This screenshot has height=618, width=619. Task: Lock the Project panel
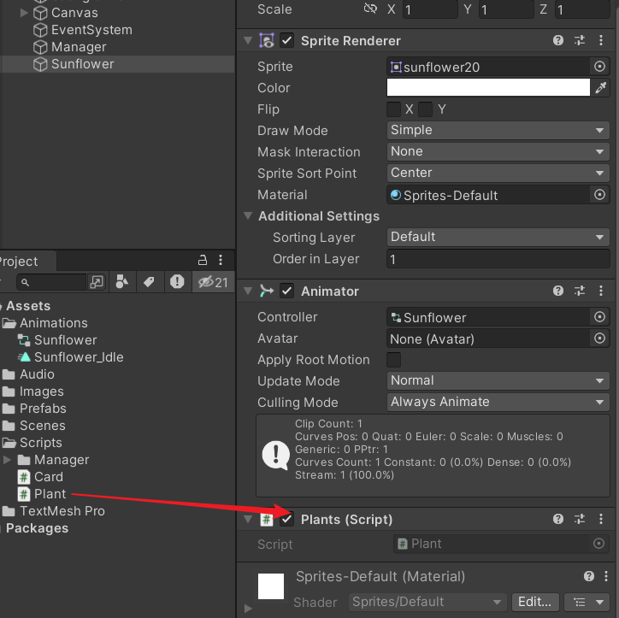(203, 260)
